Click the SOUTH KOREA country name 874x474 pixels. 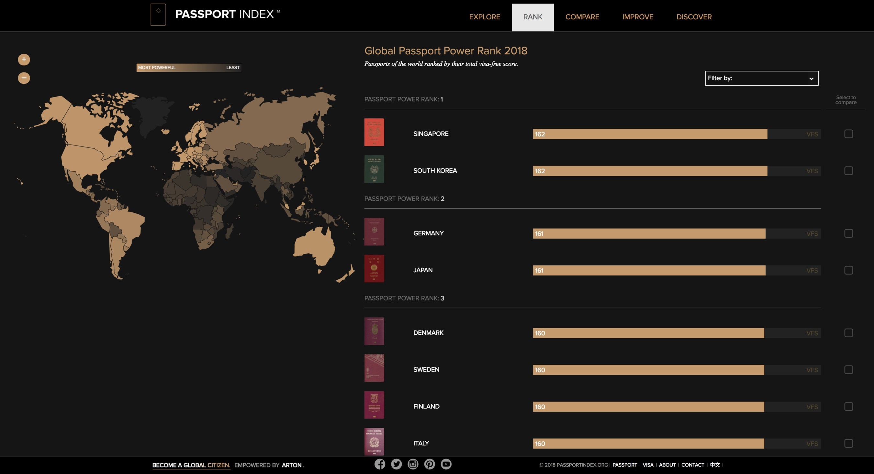435,171
